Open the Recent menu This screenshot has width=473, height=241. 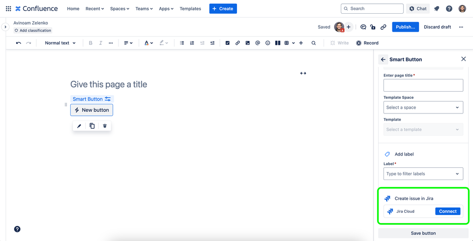click(95, 9)
